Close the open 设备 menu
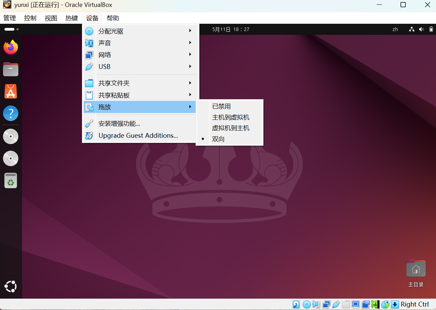The image size is (436, 310). point(92,18)
